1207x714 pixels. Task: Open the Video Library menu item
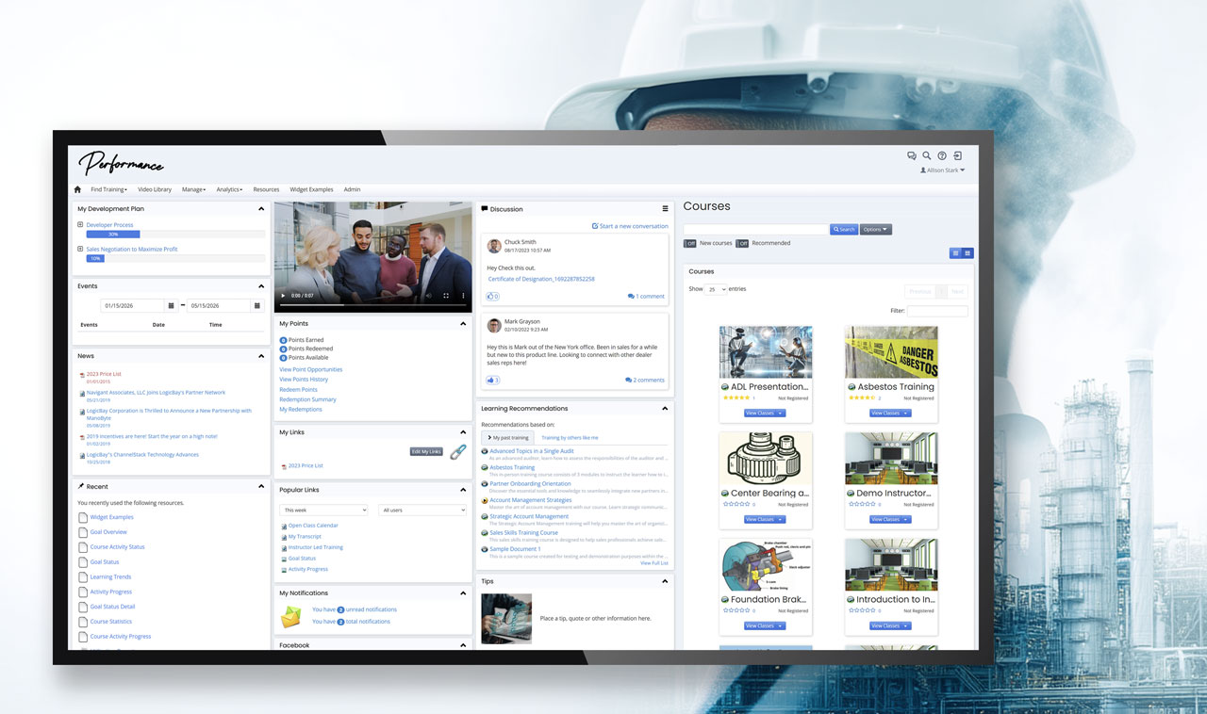coord(155,189)
